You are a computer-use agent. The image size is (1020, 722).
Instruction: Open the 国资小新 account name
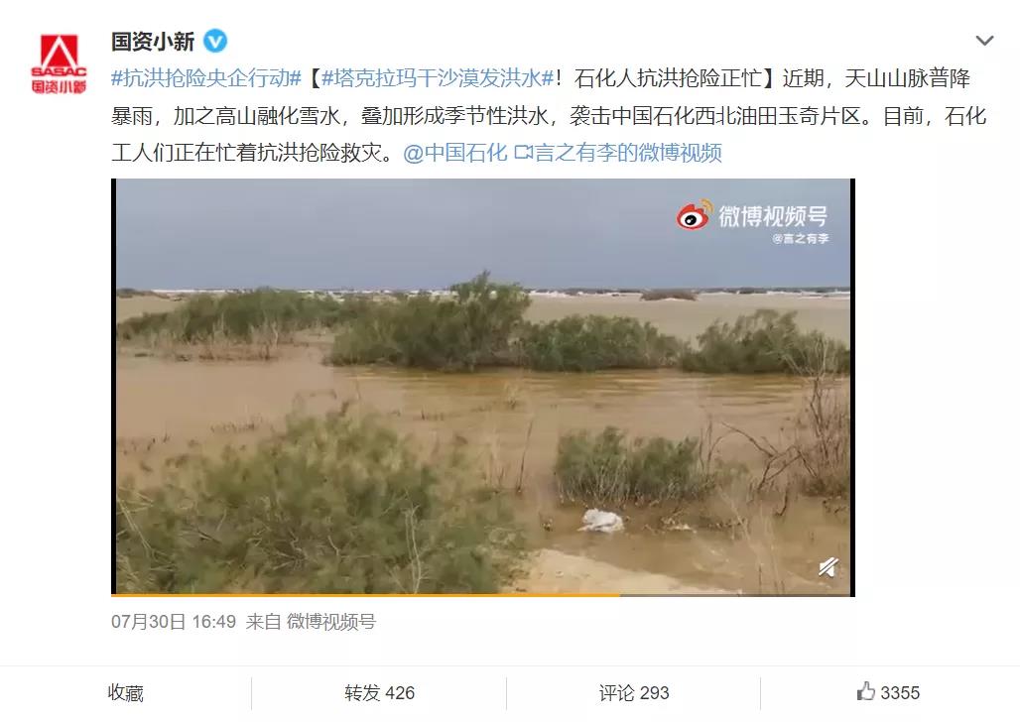pyautogui.click(x=153, y=42)
